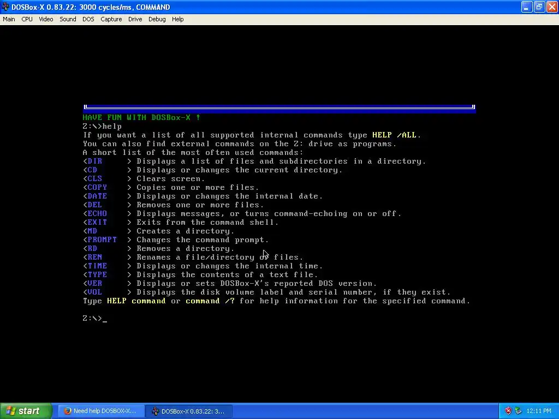Image resolution: width=559 pixels, height=419 pixels.
Task: Click the yellow 'HELP /ALL' text
Action: [394, 135]
